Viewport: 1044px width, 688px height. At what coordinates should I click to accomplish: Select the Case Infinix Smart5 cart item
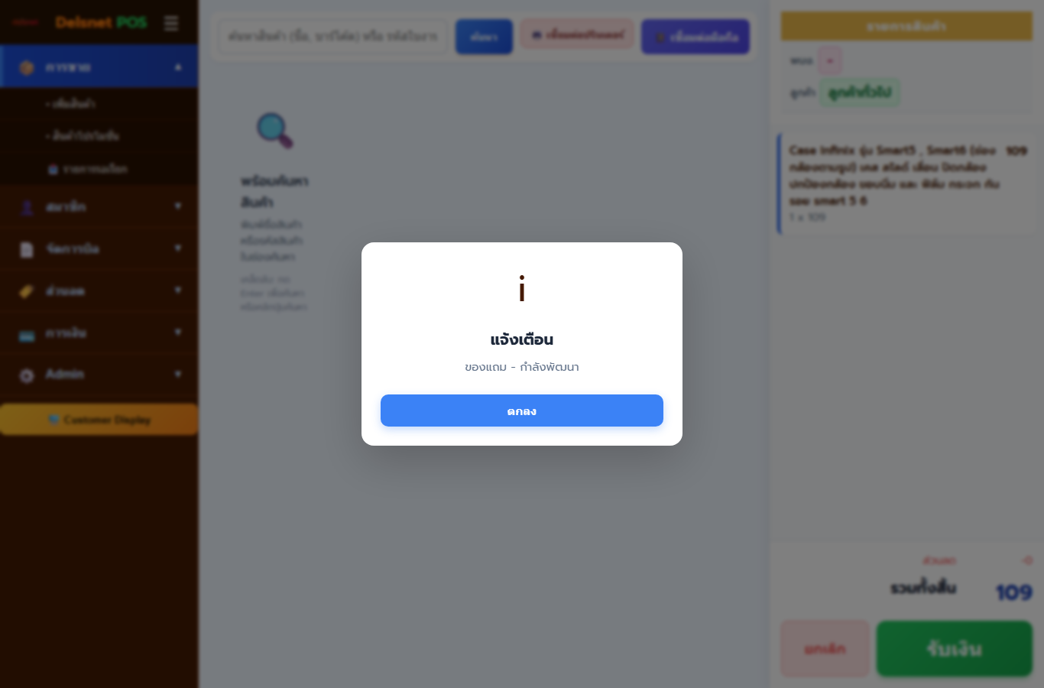coord(906,183)
